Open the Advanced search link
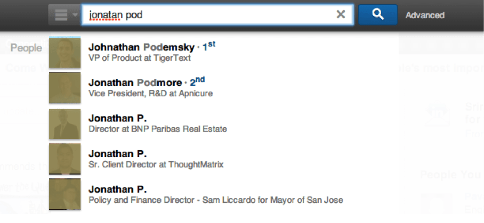The width and height of the screenshot is (484, 223). (425, 15)
